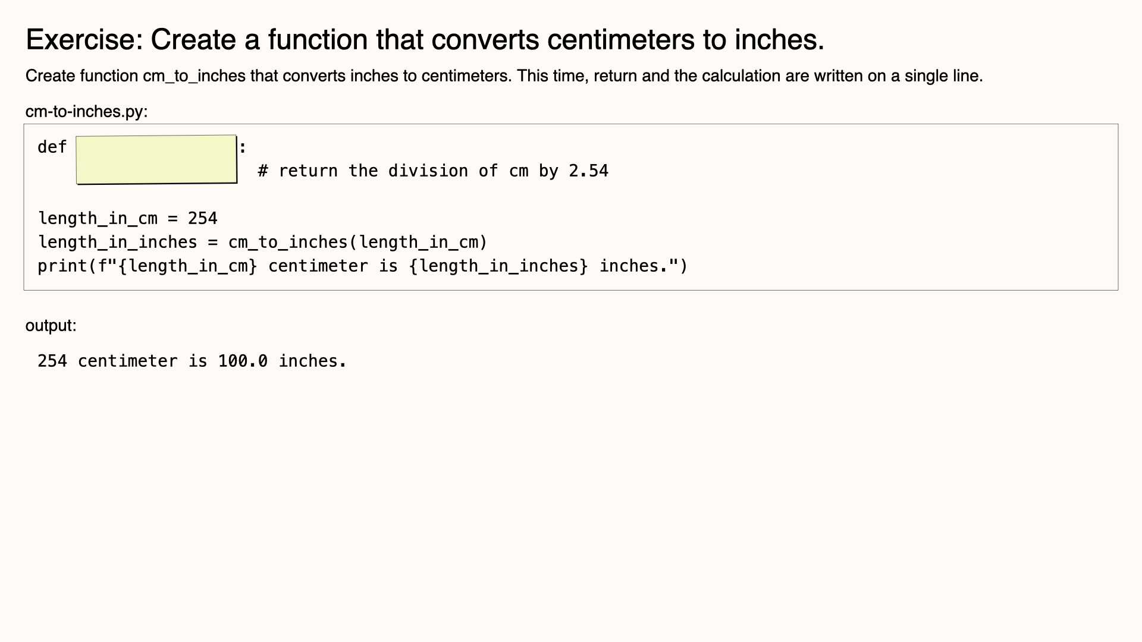Click the value 2.54 in the comment
Image resolution: width=1142 pixels, height=642 pixels.
[588, 171]
